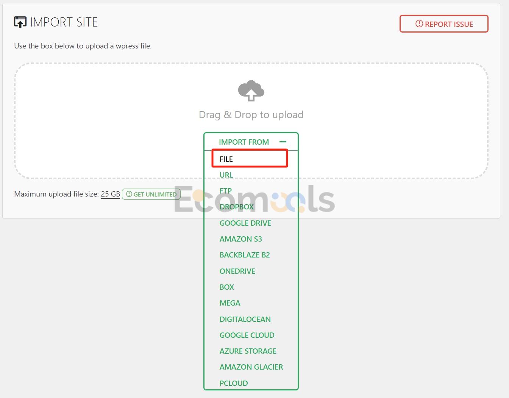The image size is (509, 398).
Task: Pick ONEDRIVE from the list
Action: [237, 271]
